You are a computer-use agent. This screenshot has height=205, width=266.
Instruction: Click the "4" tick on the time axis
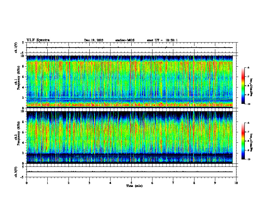coord(110,183)
